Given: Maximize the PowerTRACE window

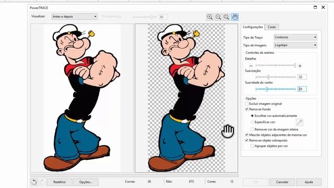Looking at the screenshot, I should (x=315, y=7).
